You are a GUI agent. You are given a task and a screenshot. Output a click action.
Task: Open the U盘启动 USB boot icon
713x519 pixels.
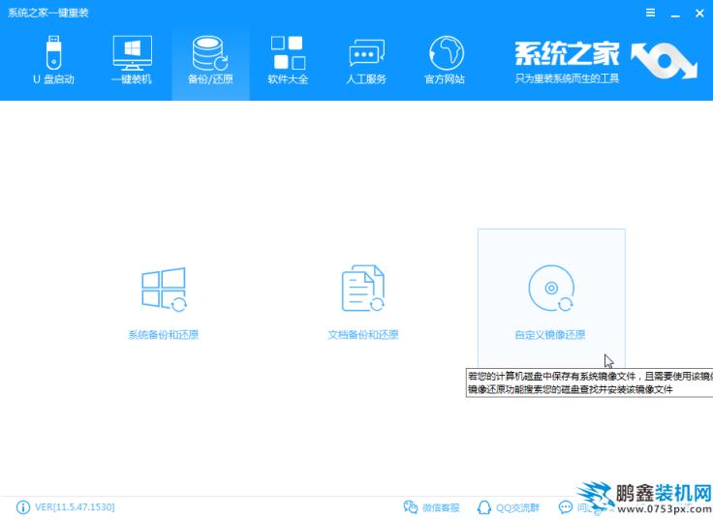[x=53, y=52]
